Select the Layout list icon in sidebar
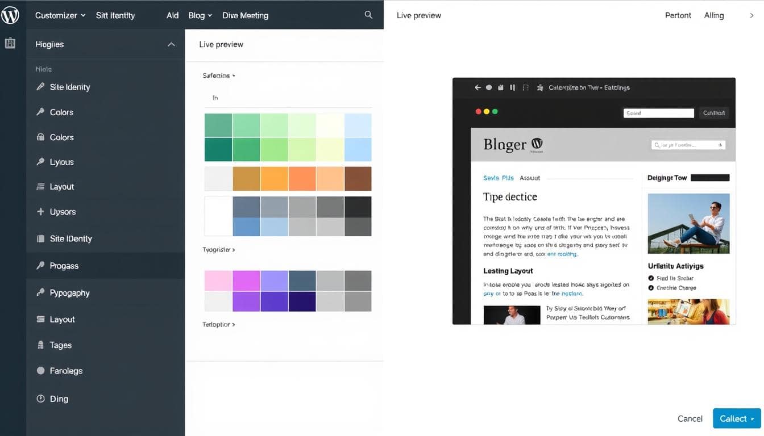Viewport: 764px width, 436px height. click(40, 186)
